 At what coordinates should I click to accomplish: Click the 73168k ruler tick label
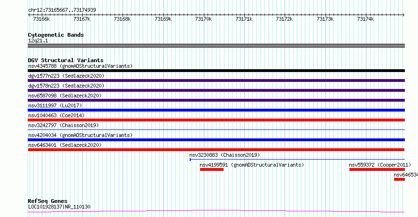point(123,19)
